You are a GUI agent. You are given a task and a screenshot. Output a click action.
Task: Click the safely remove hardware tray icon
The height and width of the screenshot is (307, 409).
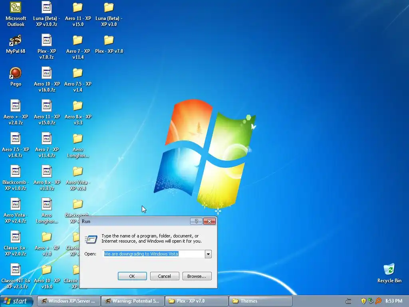click(371, 301)
